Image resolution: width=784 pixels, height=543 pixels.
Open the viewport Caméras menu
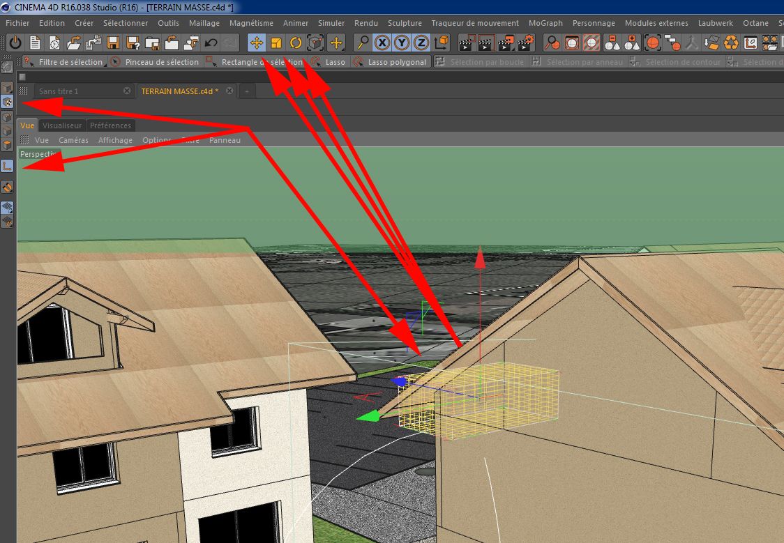click(73, 140)
